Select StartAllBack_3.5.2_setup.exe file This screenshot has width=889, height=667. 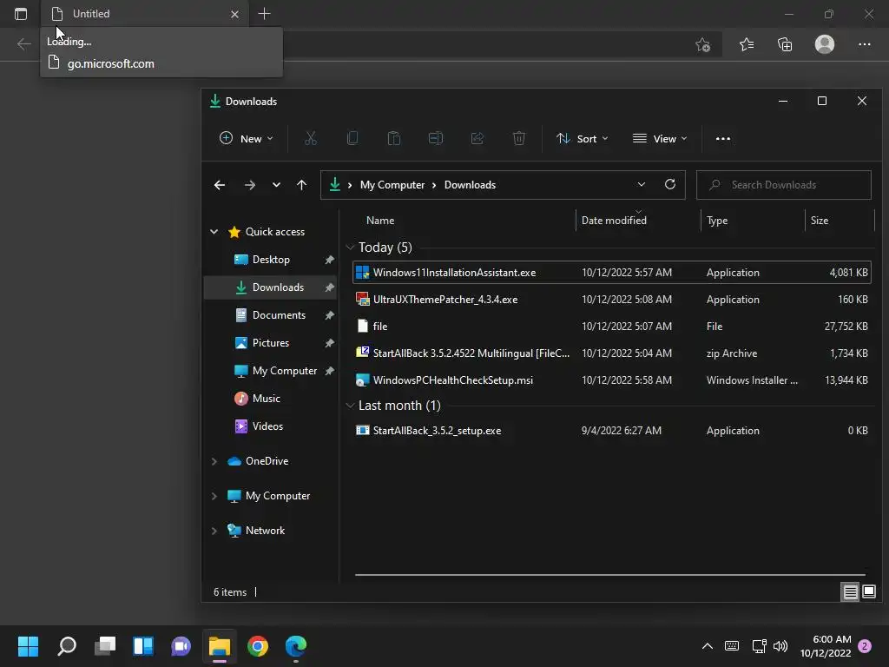(612, 431)
